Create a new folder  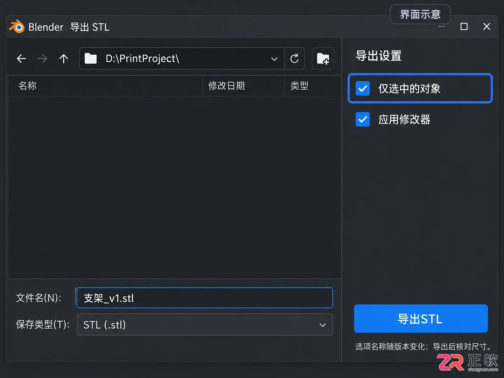323,58
